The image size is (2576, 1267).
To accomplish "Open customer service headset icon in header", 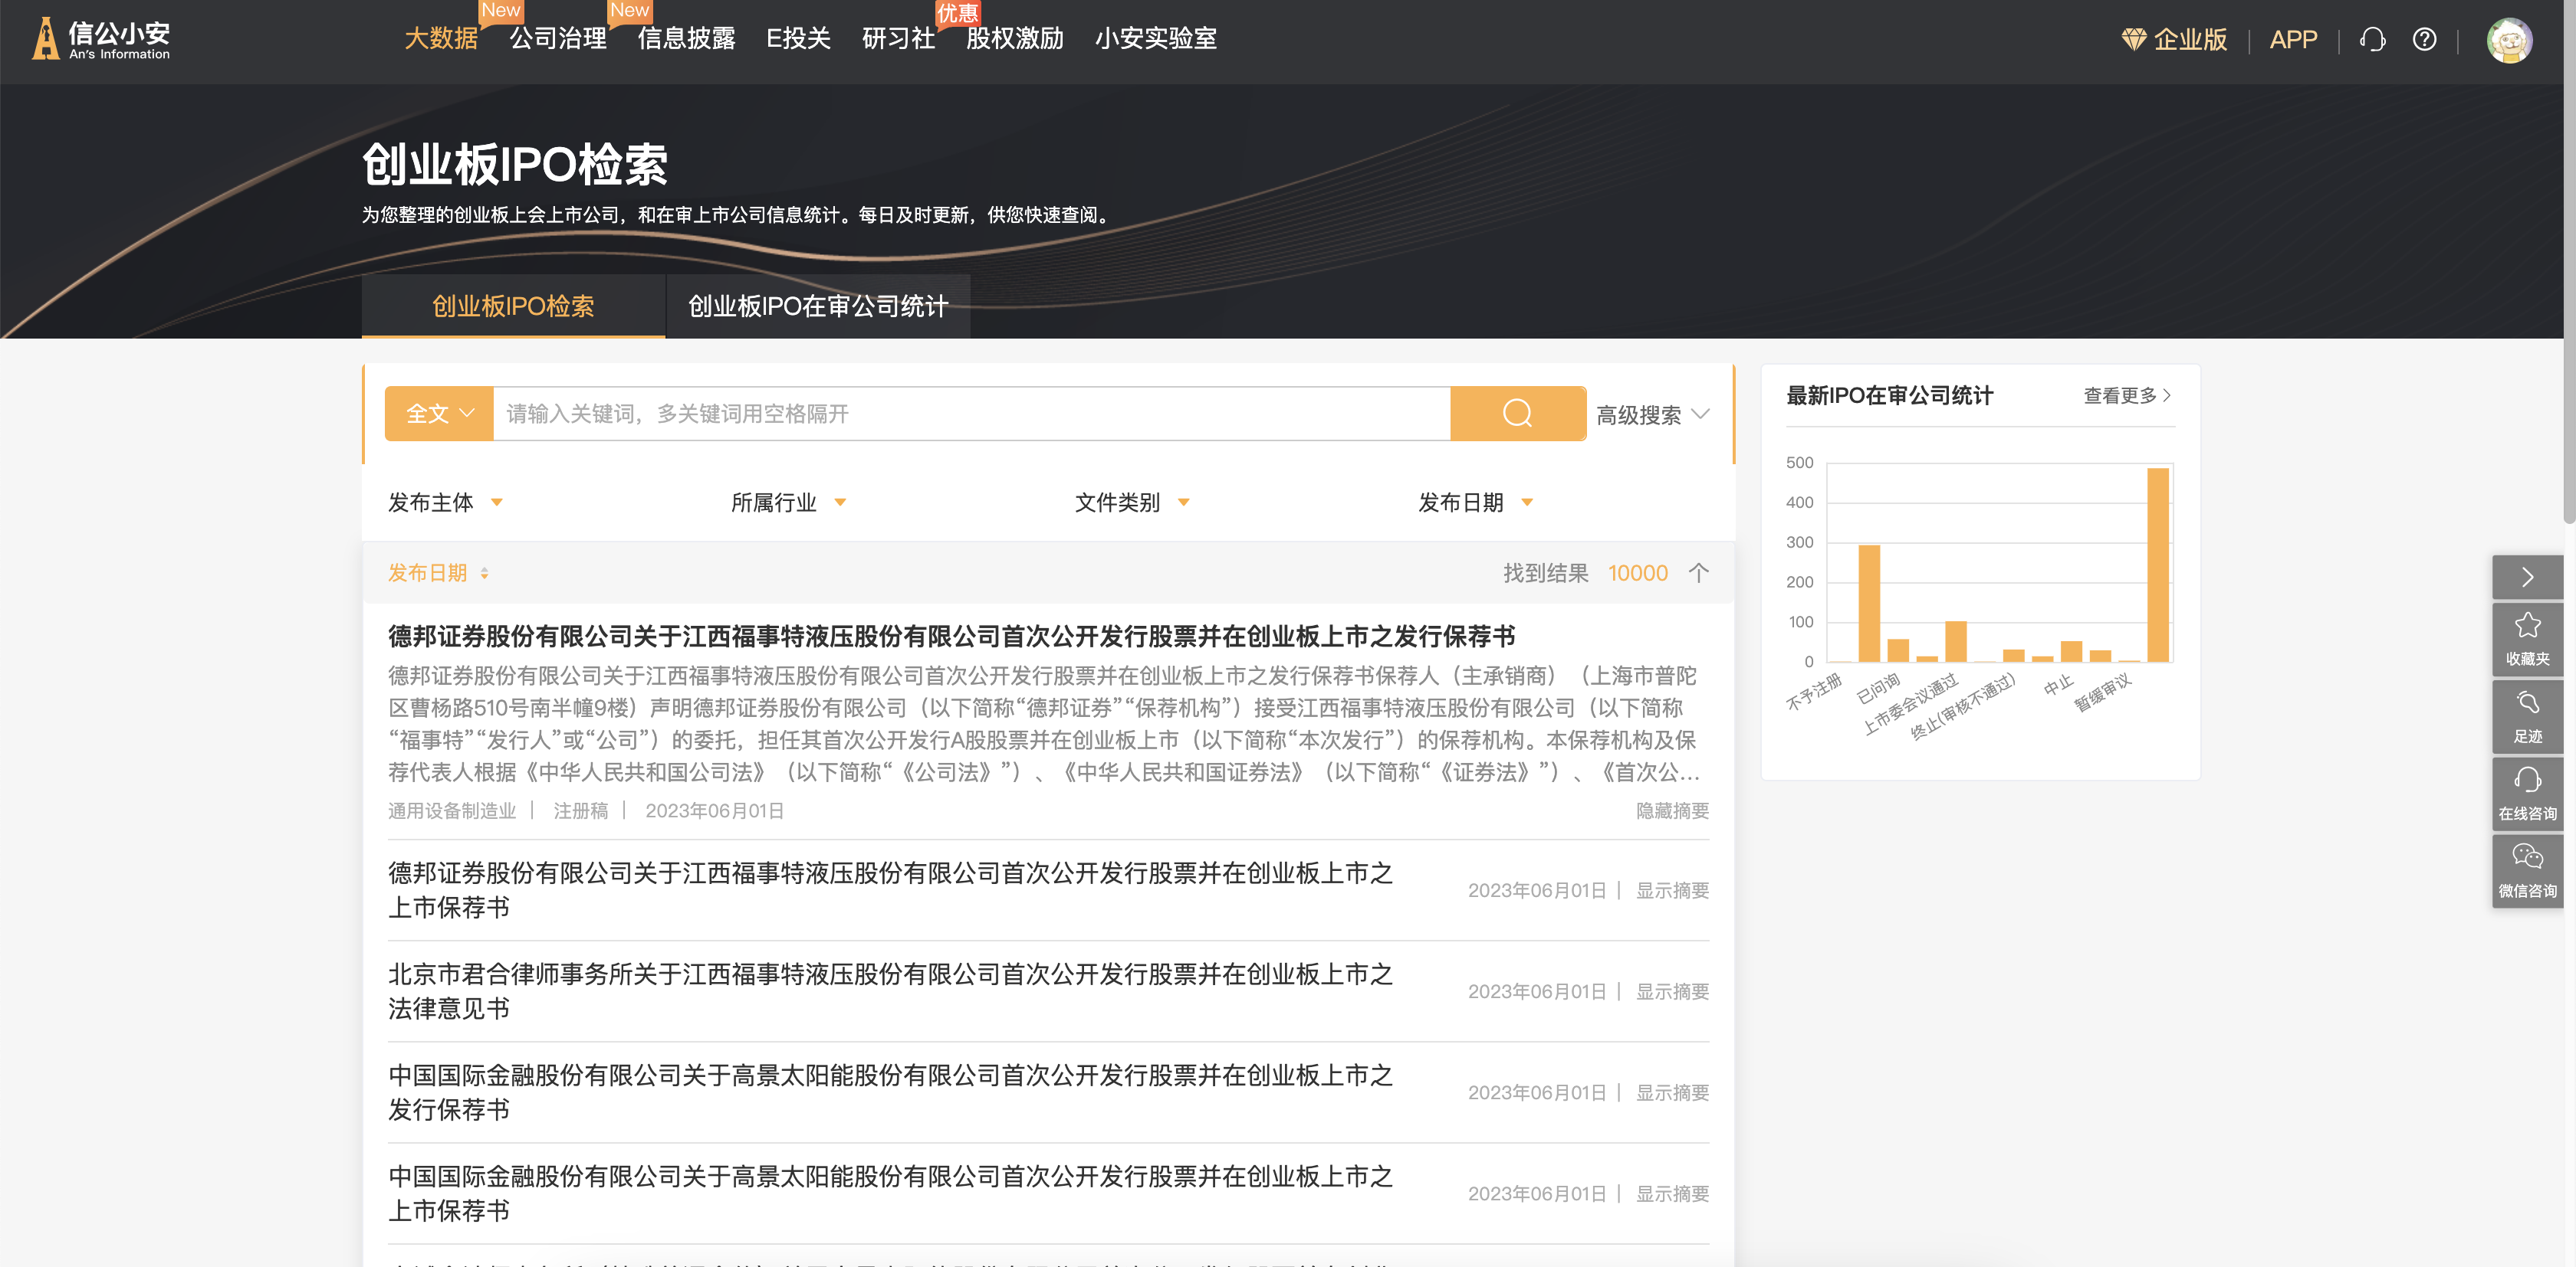I will [x=2372, y=40].
